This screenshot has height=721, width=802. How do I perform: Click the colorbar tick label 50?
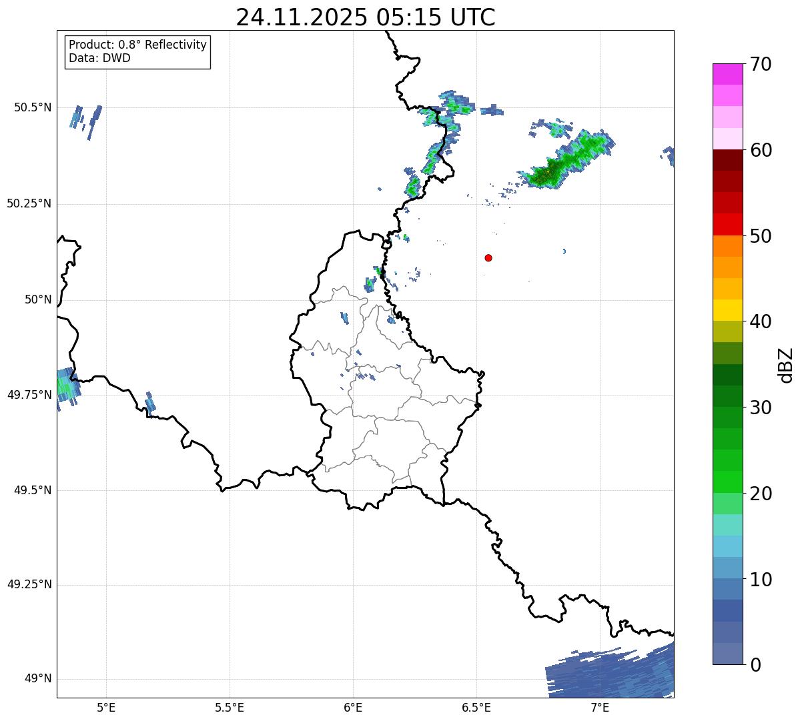coord(760,236)
